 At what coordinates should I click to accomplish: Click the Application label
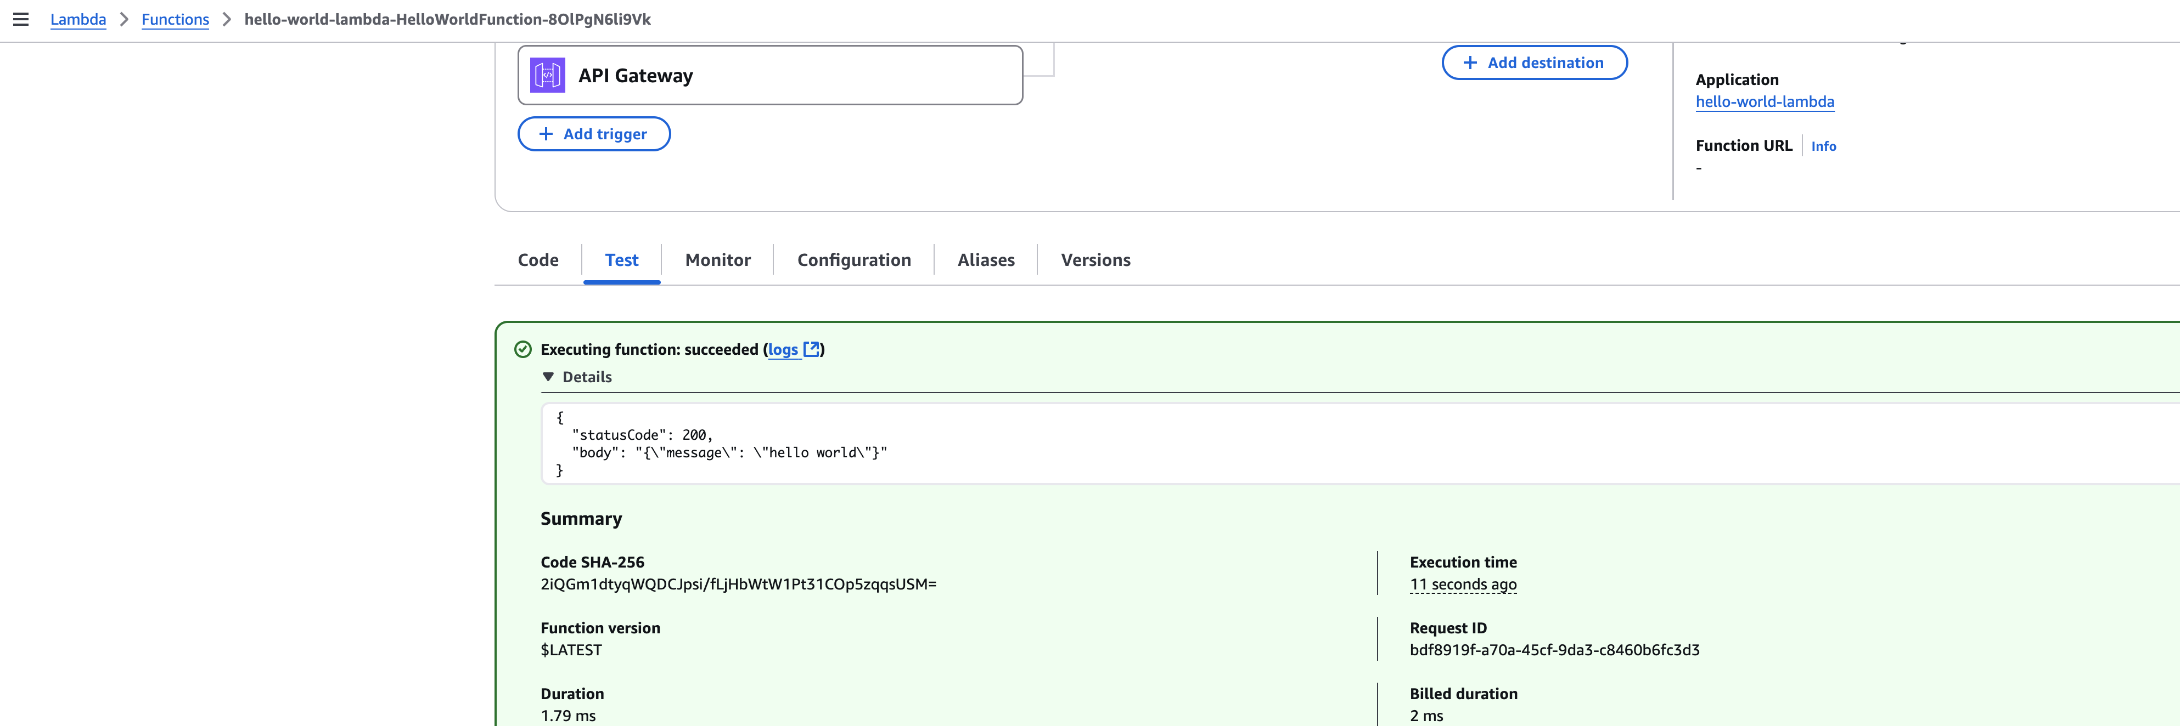1737,80
